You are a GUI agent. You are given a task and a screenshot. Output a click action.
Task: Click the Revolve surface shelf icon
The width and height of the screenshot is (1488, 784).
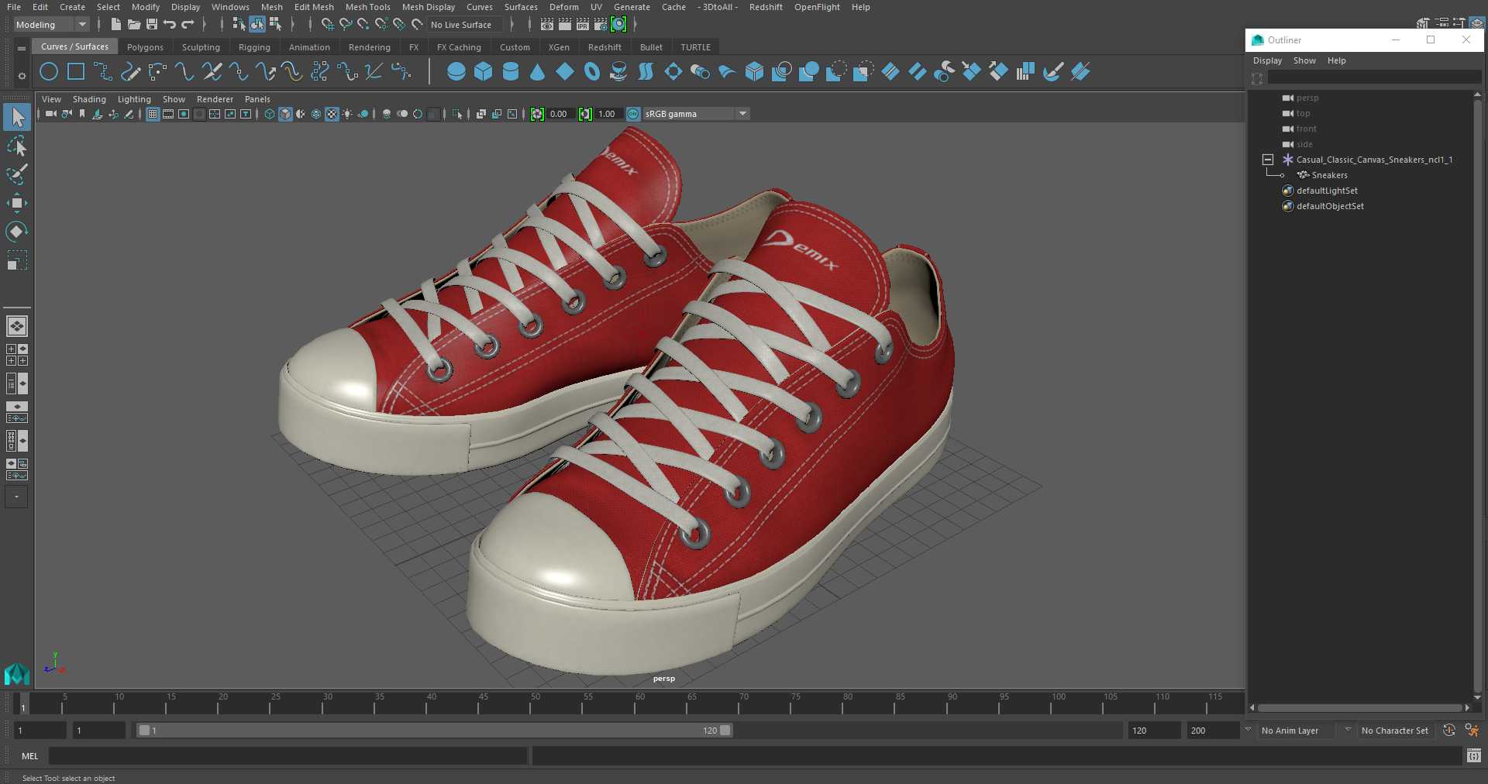click(x=618, y=72)
